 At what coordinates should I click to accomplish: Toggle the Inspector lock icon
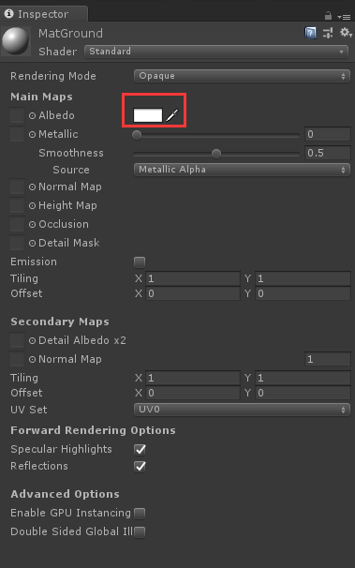click(x=328, y=16)
